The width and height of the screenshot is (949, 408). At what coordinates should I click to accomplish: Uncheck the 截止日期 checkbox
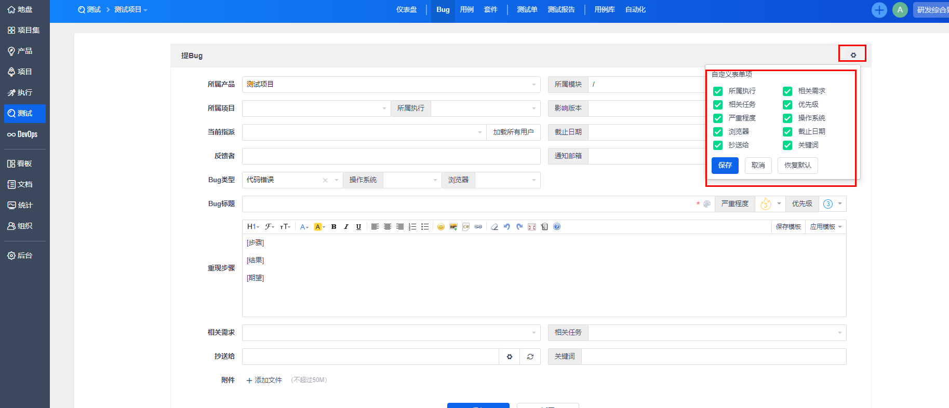coord(787,132)
